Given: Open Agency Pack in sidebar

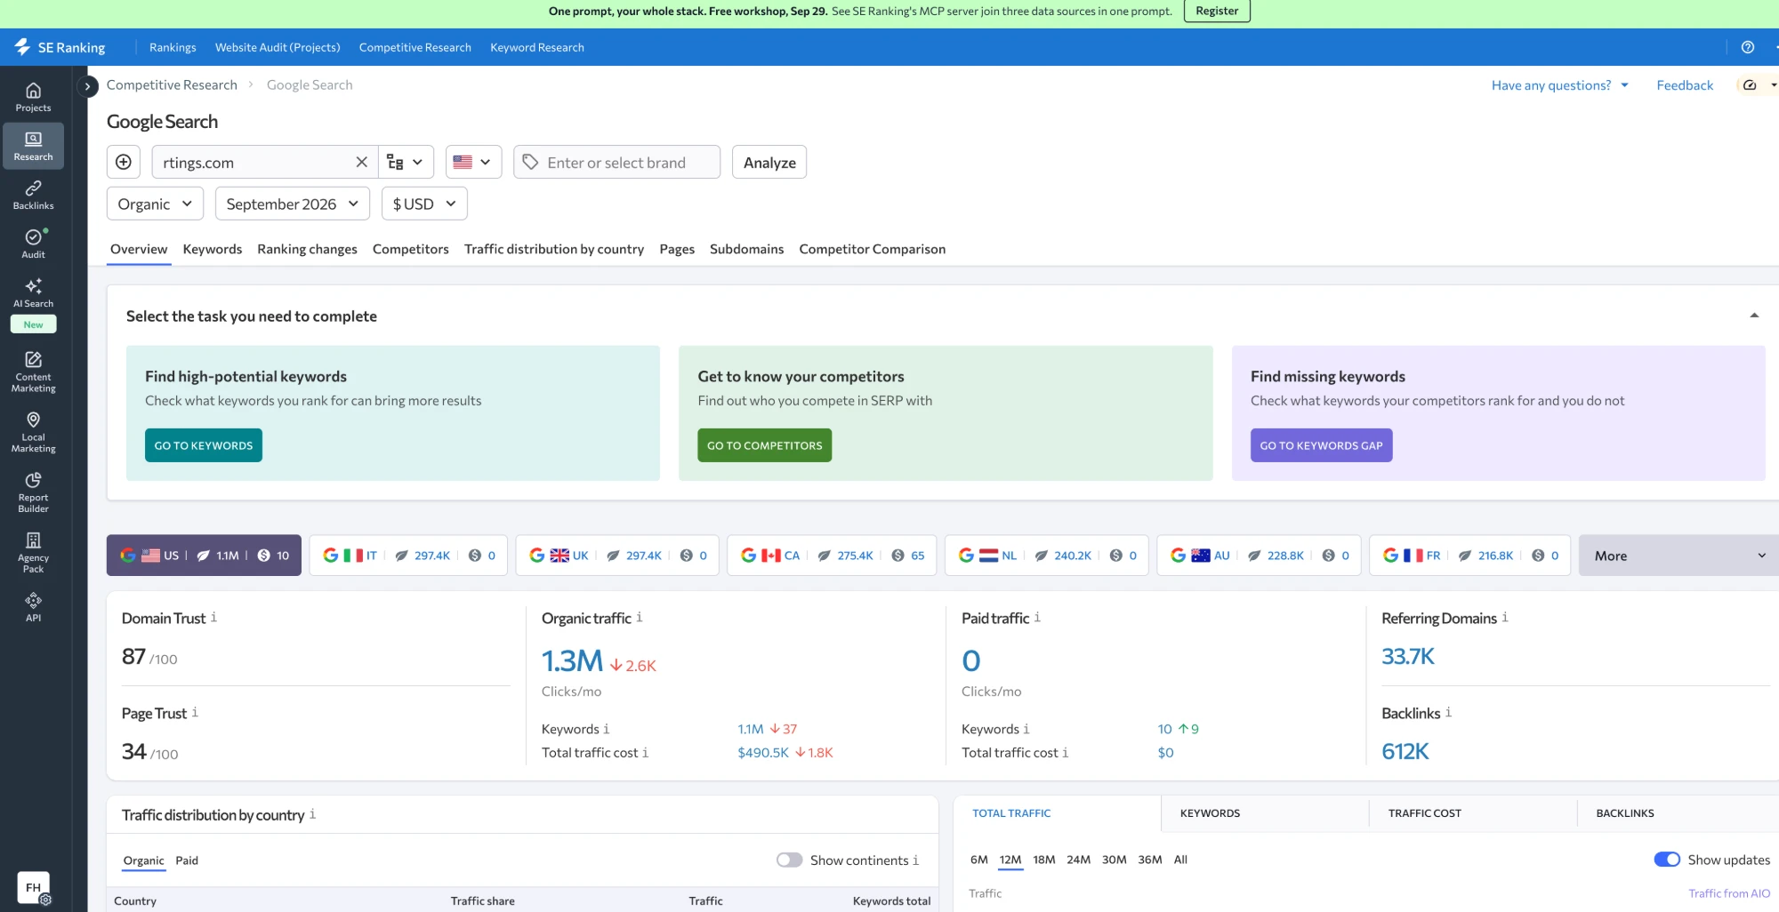Looking at the screenshot, I should tap(33, 553).
